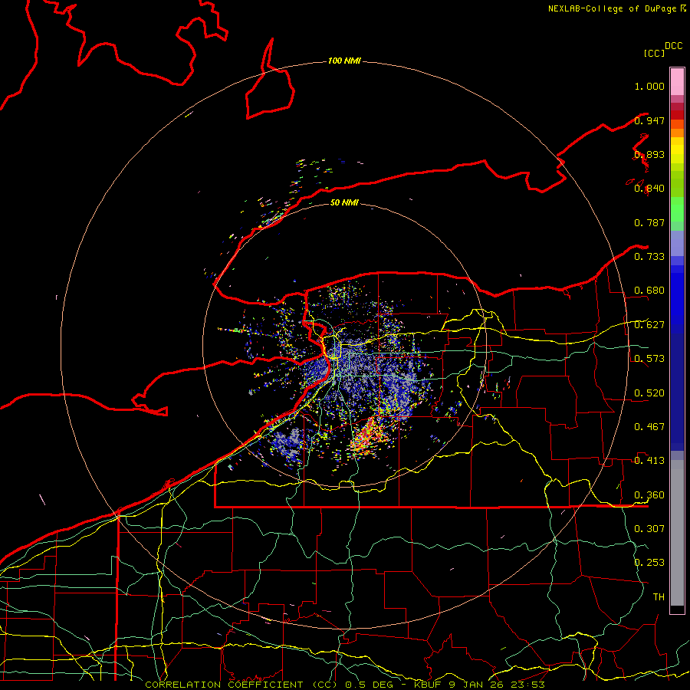Pick the bright green segment of color scale
Viewport: 690px width, 690px height.
(x=677, y=209)
